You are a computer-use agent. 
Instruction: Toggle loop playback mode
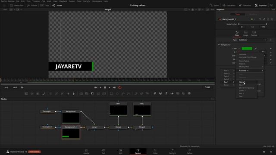(120, 87)
